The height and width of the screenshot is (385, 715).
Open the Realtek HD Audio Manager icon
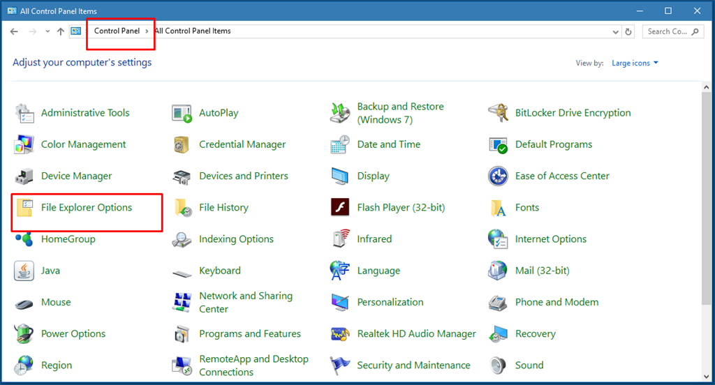(340, 334)
